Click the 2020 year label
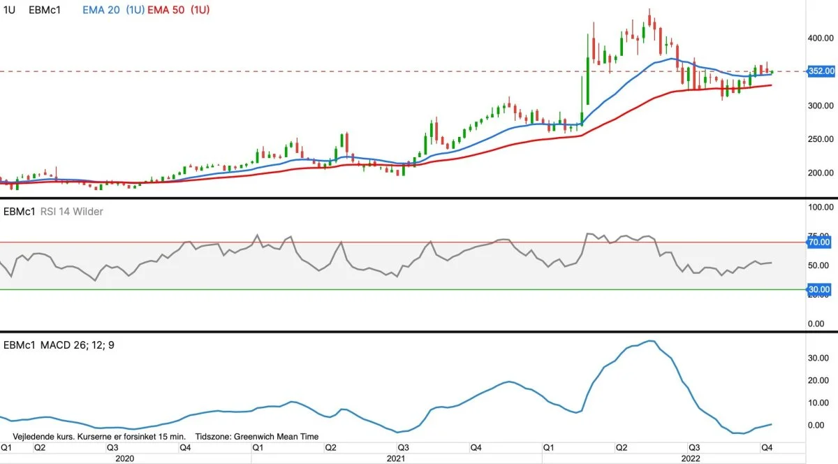The height and width of the screenshot is (464, 838). 124,458
